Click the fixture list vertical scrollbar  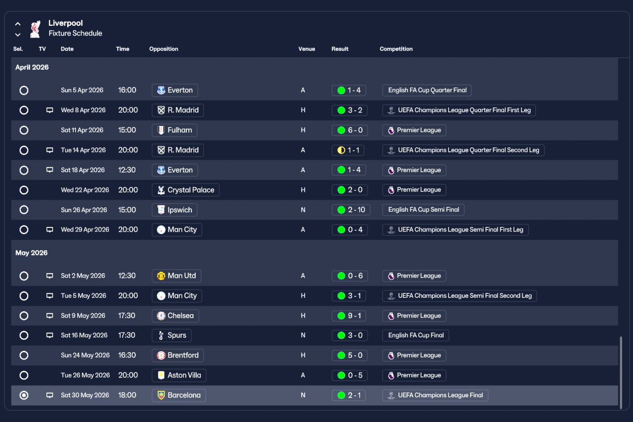coord(621,373)
